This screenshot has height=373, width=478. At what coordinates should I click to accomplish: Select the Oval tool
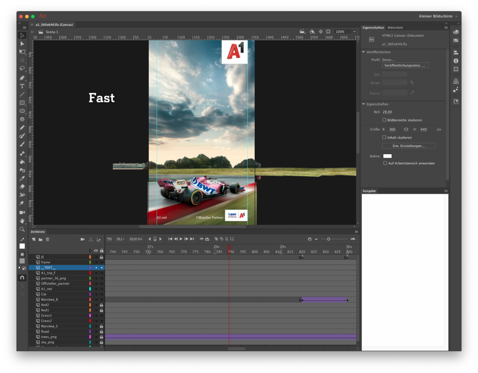coord(22,111)
